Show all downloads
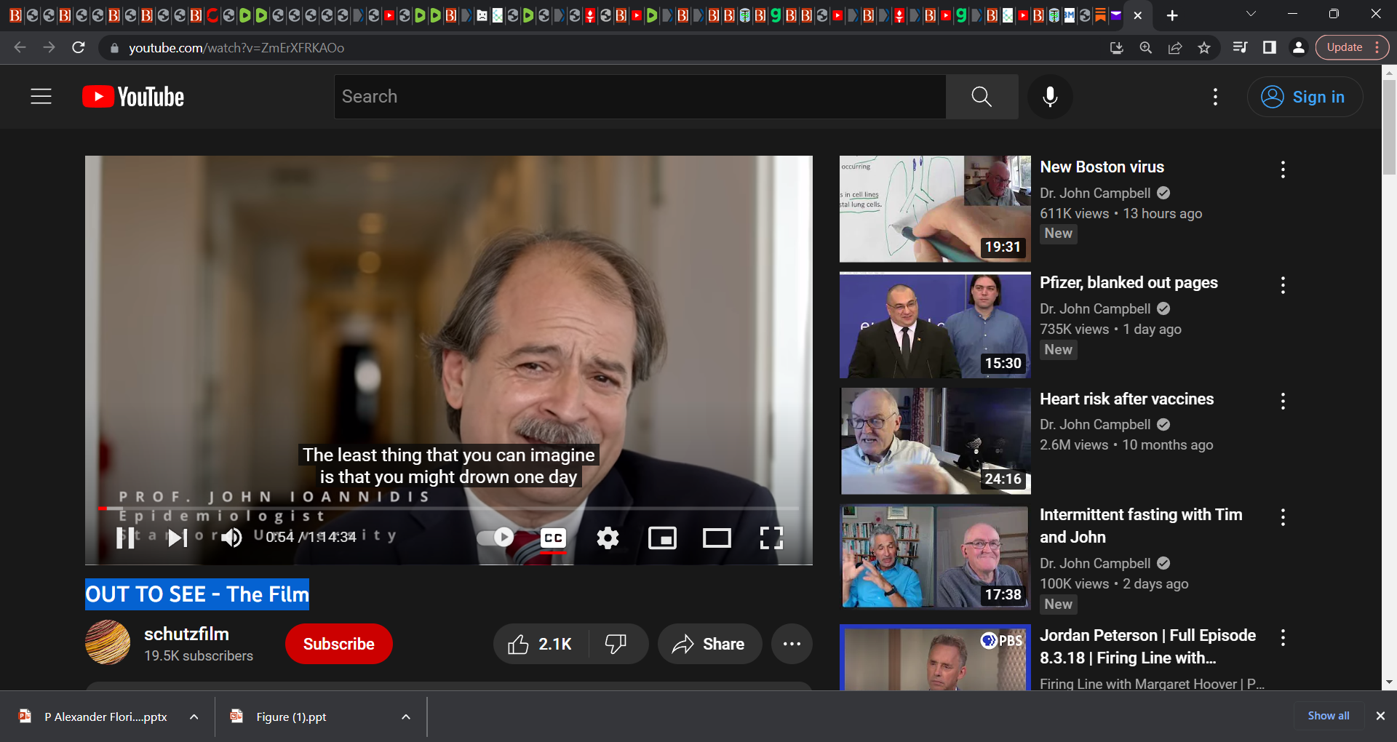 pos(1329,716)
